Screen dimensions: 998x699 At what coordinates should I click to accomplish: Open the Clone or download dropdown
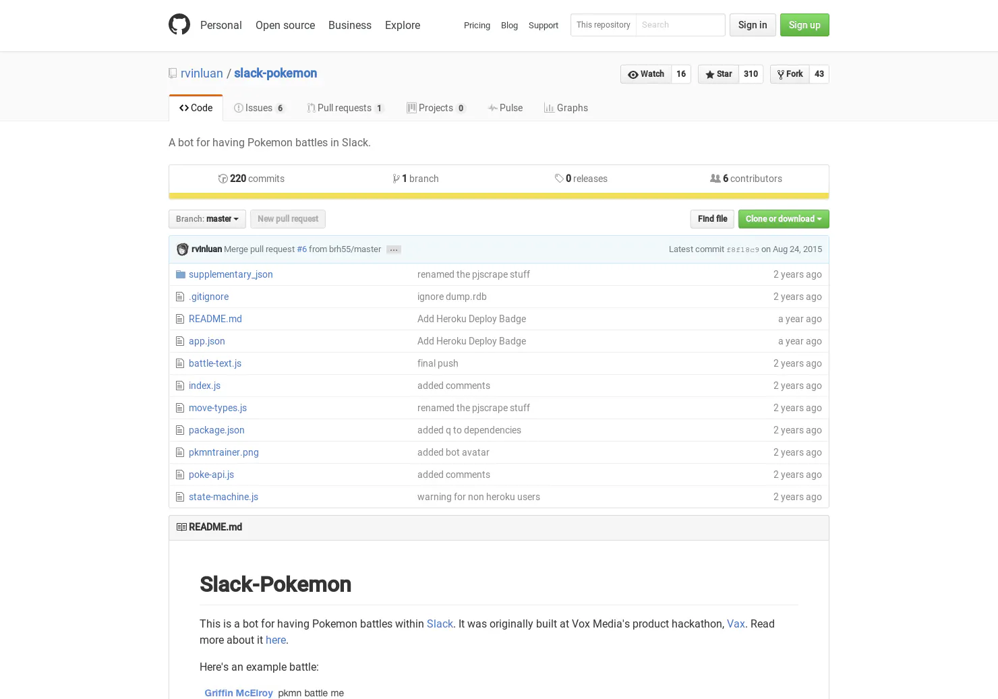click(784, 219)
